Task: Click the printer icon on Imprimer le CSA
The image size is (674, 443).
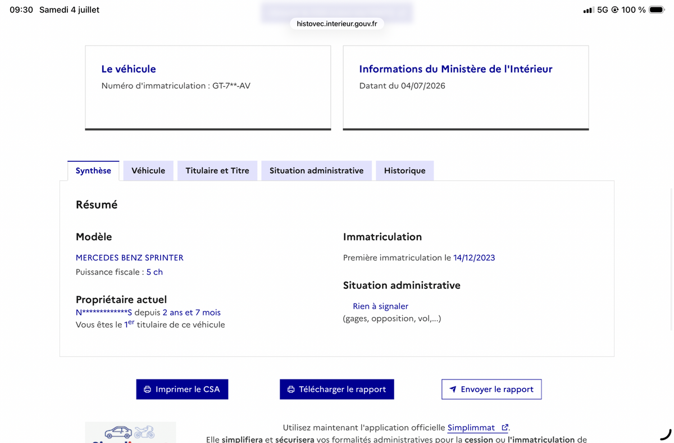Action: [147, 389]
